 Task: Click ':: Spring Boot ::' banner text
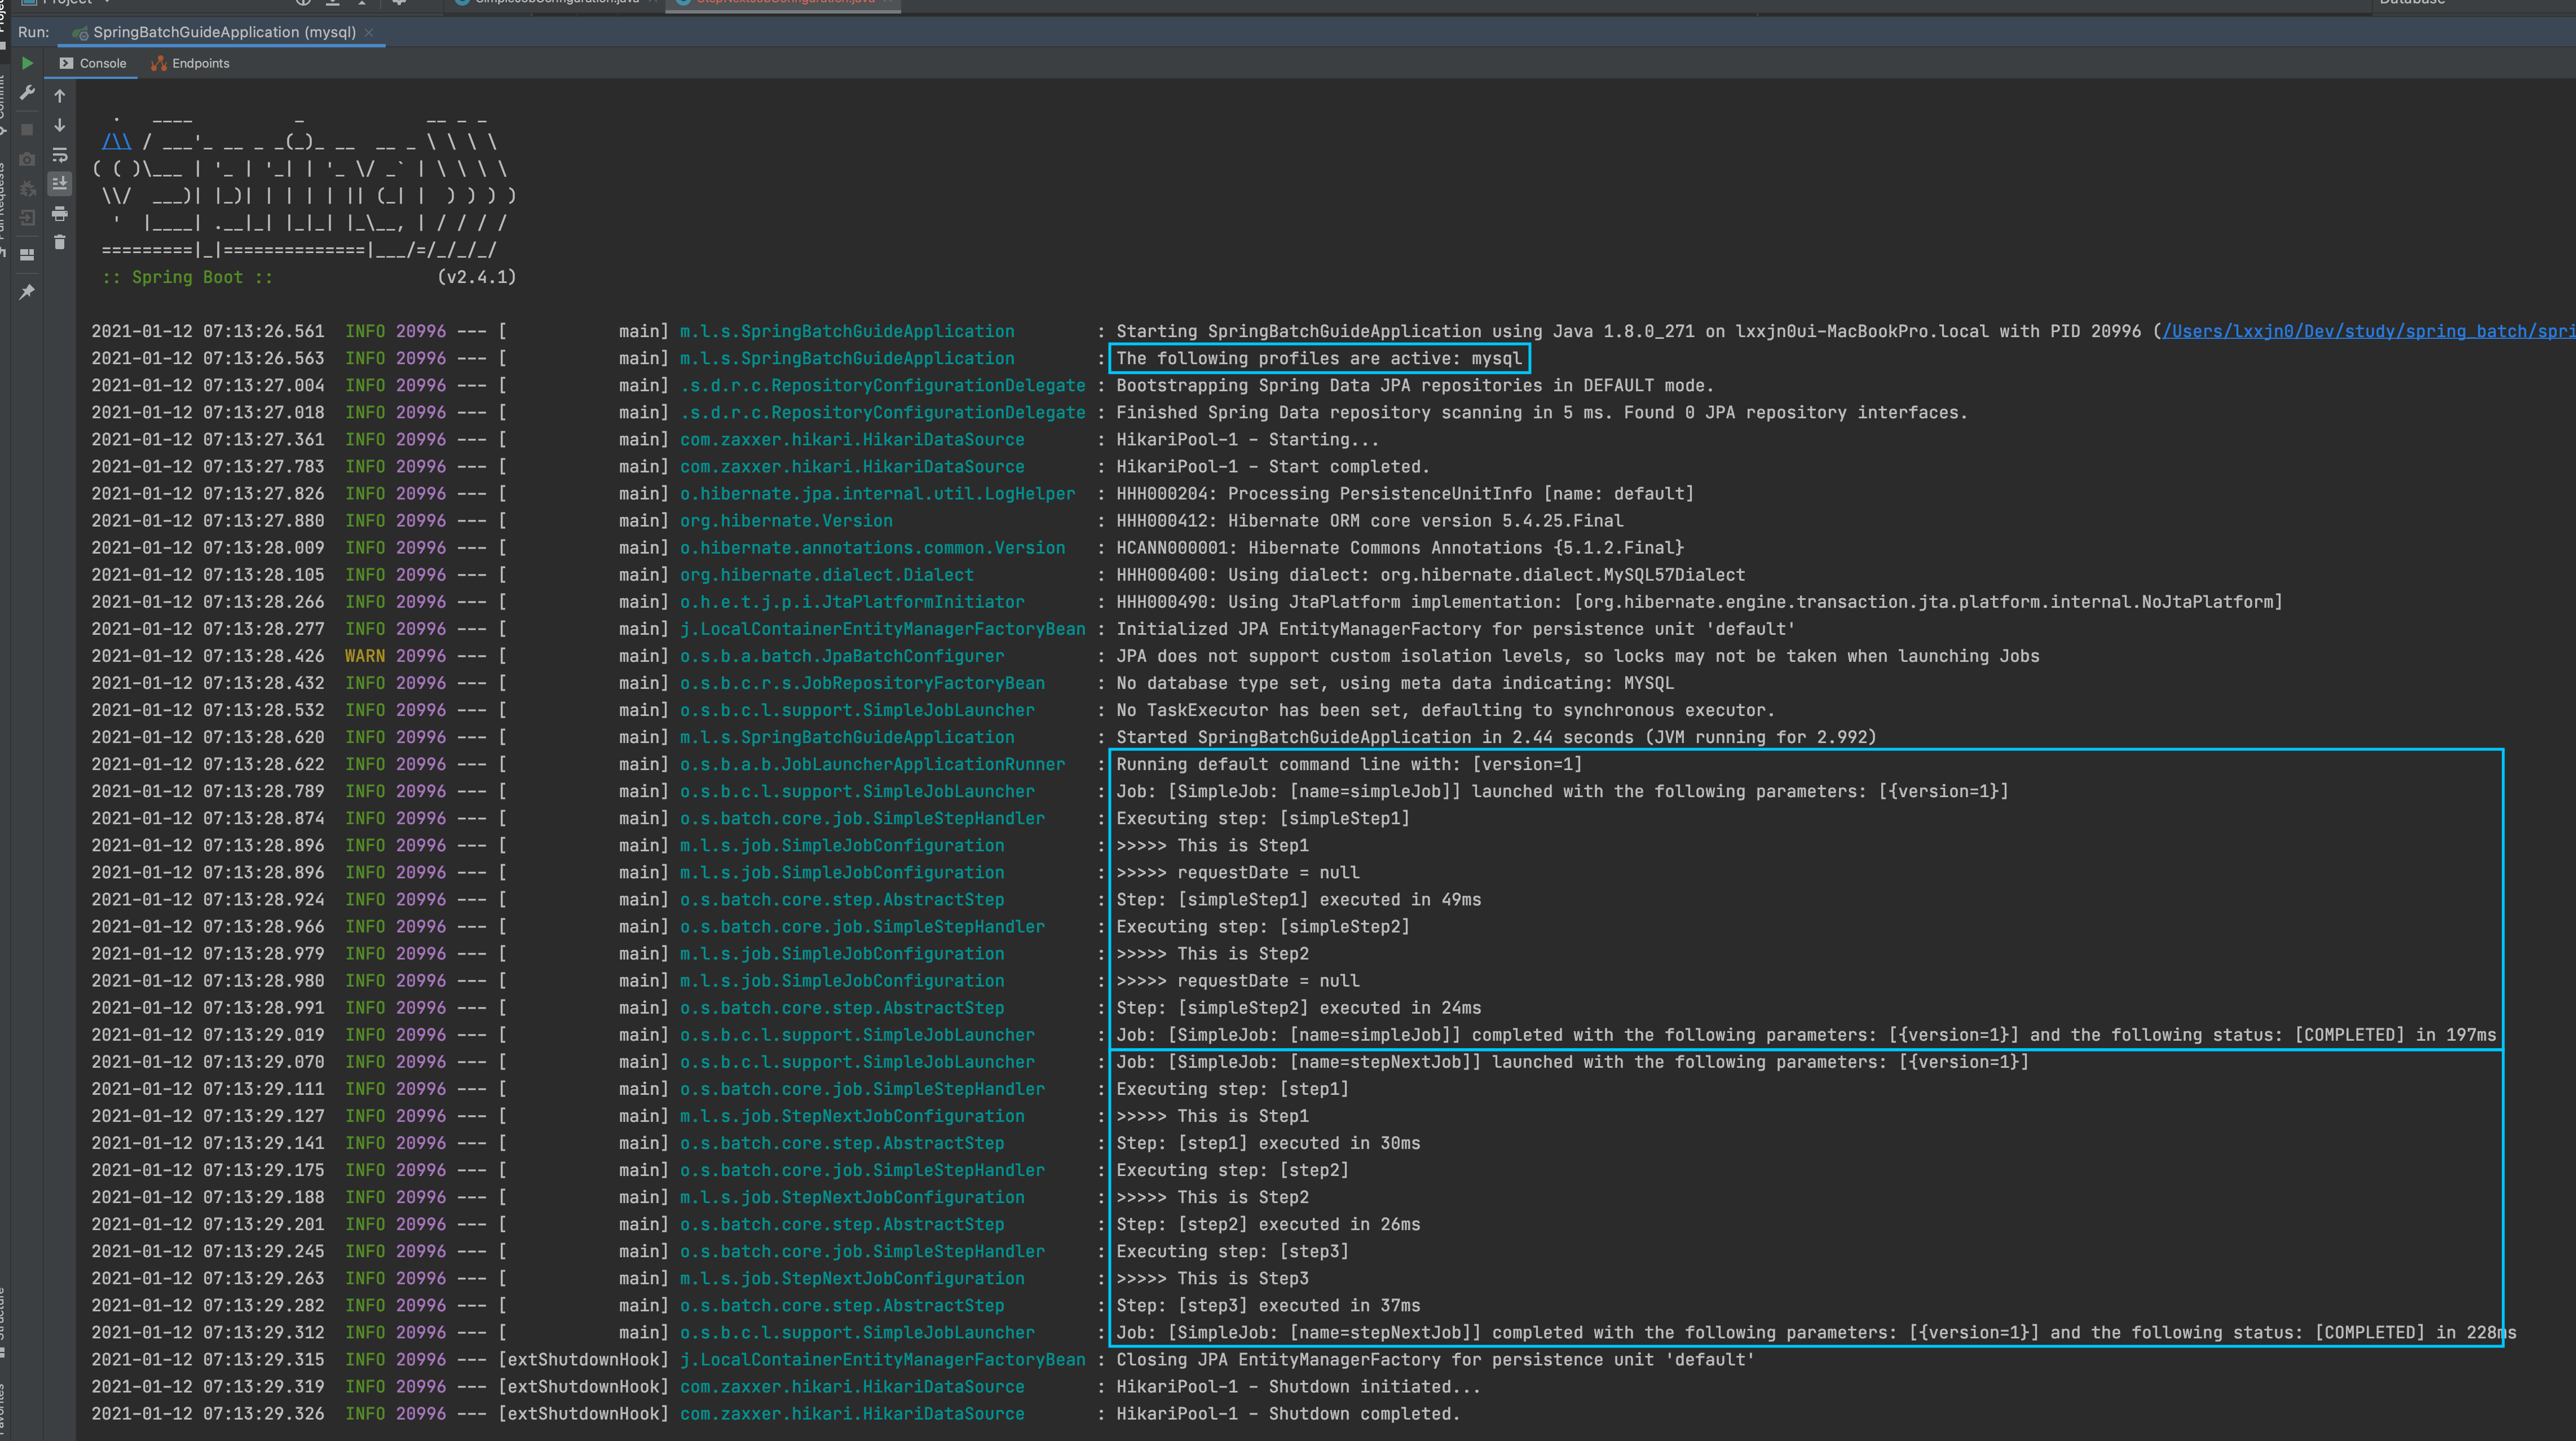188,277
